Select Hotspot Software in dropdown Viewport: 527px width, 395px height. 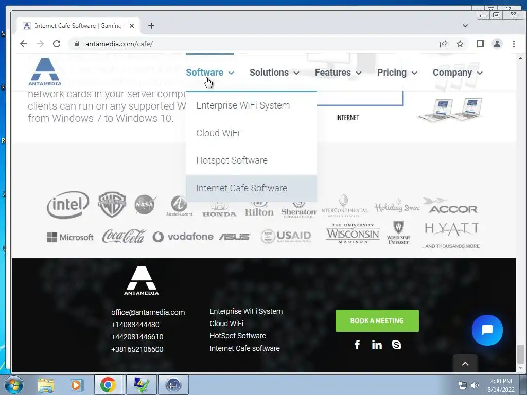[251, 160]
